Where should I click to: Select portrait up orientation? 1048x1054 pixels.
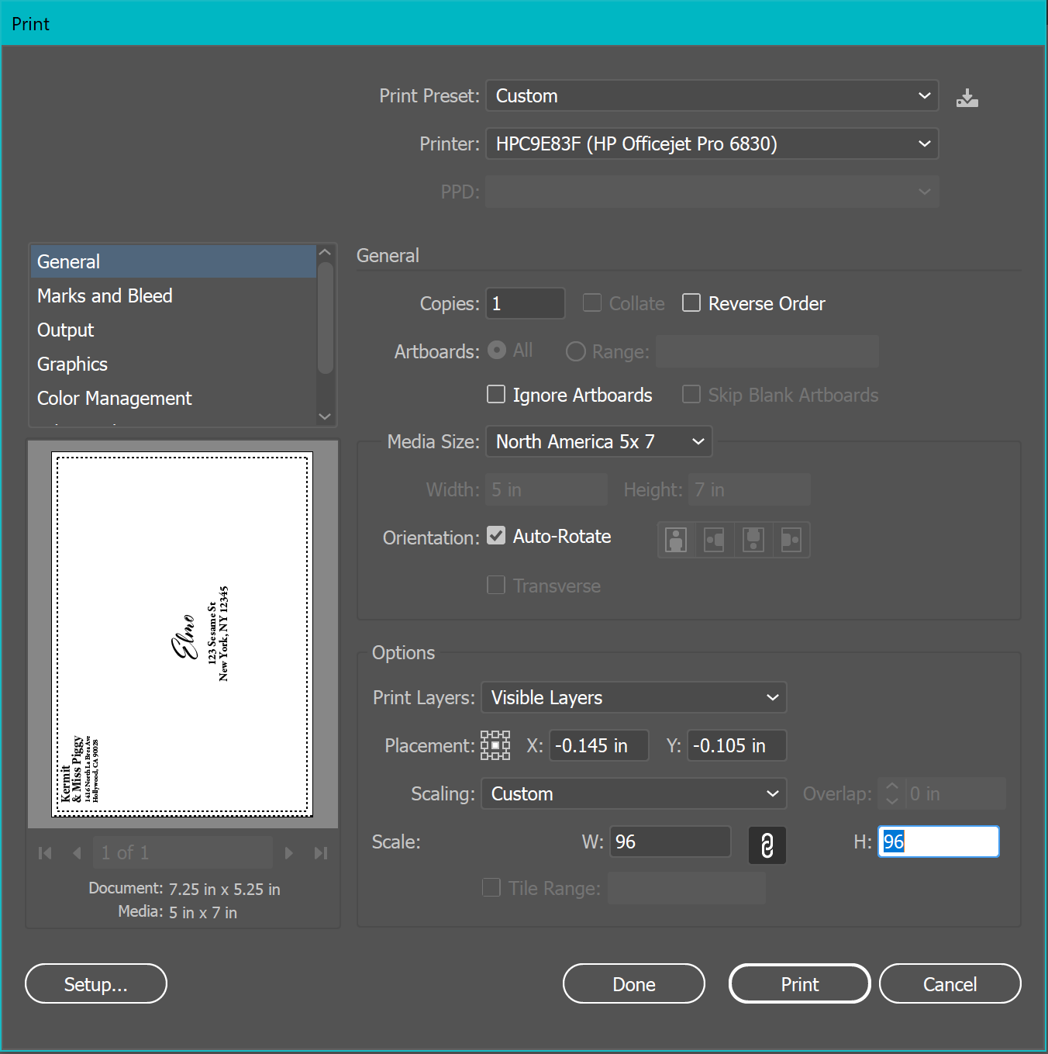675,540
